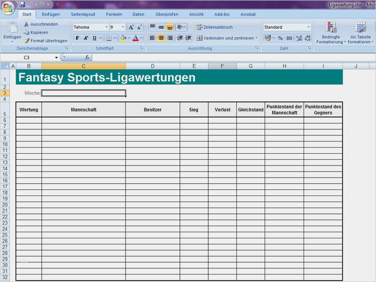This screenshot has width=376, height=282.
Task: Select the Woche input cell C3
Action: 84,93
